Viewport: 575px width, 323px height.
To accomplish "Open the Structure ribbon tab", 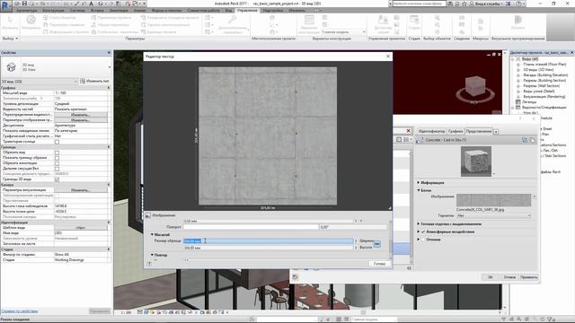I will [53, 11].
